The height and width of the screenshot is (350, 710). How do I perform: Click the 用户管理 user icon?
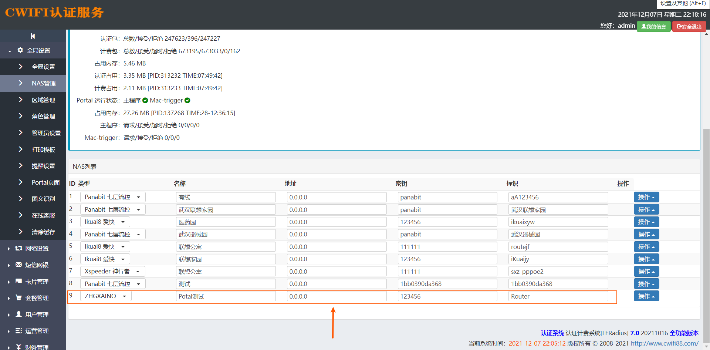[x=18, y=314]
